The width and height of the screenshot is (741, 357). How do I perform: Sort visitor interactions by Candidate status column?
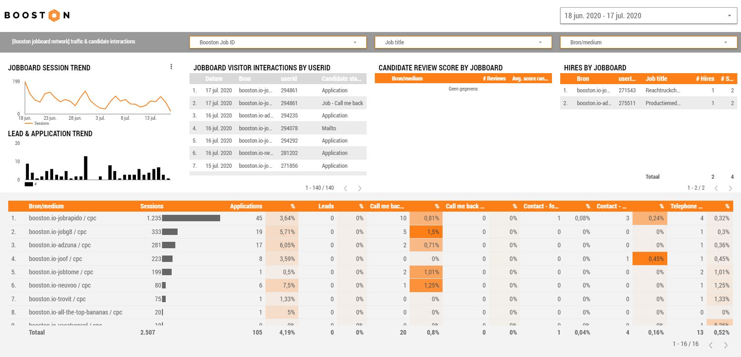pos(341,79)
